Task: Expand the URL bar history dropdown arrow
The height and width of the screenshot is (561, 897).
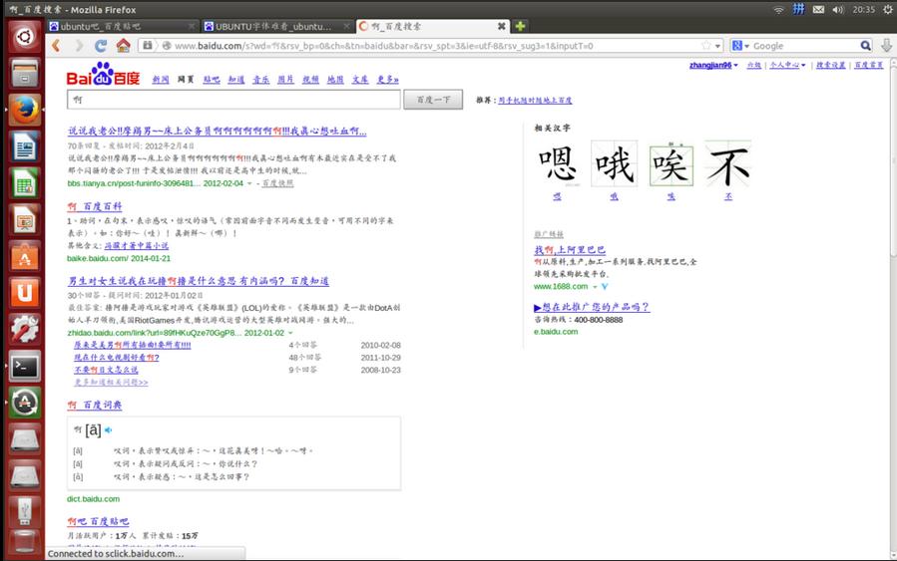Action: pyautogui.click(x=718, y=46)
